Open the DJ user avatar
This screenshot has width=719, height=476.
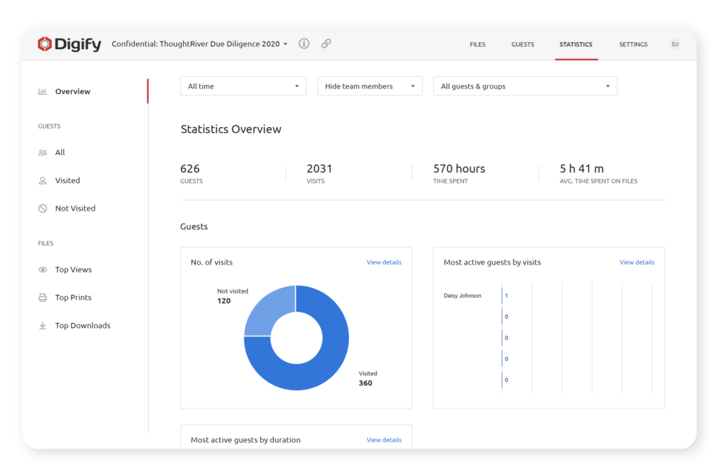[675, 44]
